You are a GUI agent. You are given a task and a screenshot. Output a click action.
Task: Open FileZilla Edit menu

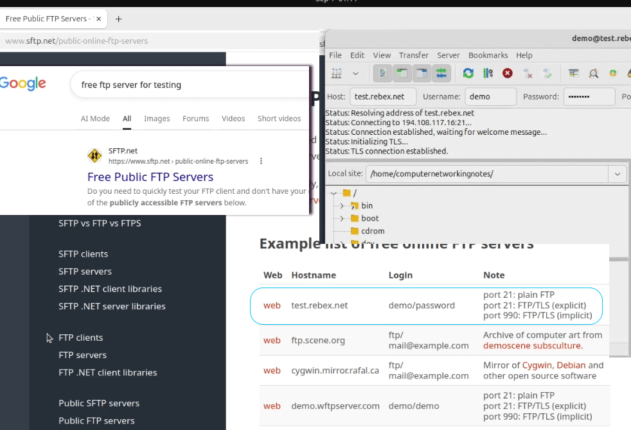click(x=357, y=55)
